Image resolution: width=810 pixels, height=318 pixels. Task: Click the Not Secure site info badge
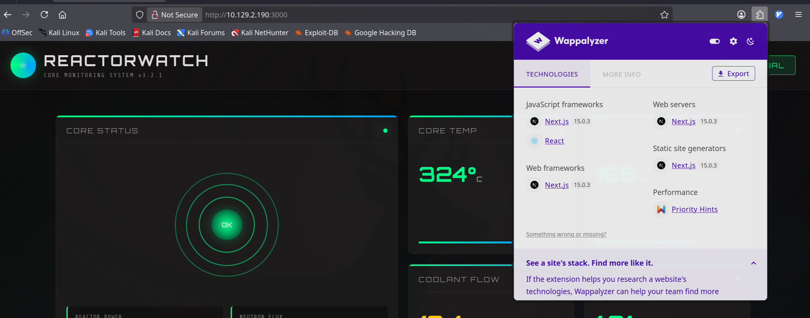175,15
